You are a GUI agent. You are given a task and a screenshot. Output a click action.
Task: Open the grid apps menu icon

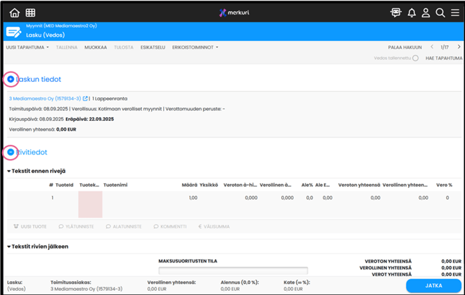click(x=31, y=12)
